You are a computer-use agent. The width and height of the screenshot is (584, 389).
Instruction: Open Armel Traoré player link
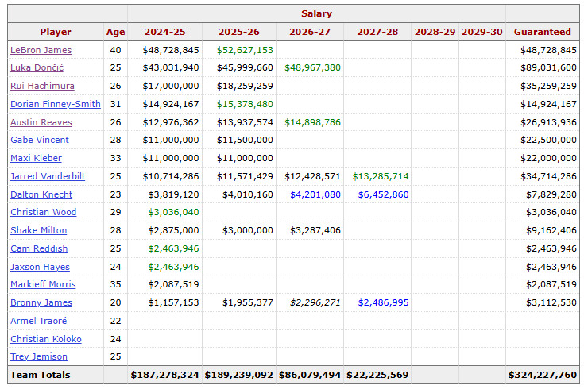pos(38,321)
